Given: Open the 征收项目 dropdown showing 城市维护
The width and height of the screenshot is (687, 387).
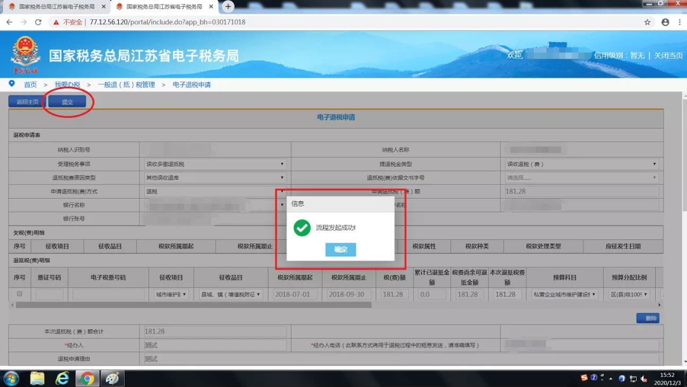Looking at the screenshot, I should tap(171, 294).
